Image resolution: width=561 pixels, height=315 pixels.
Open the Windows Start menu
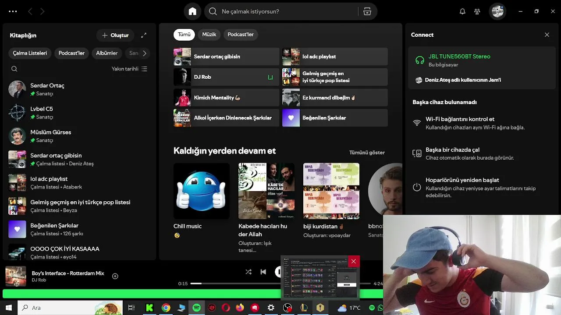[x=8, y=308]
